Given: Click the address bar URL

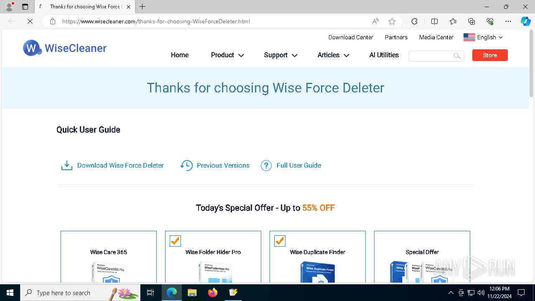Looking at the screenshot, I should (156, 21).
